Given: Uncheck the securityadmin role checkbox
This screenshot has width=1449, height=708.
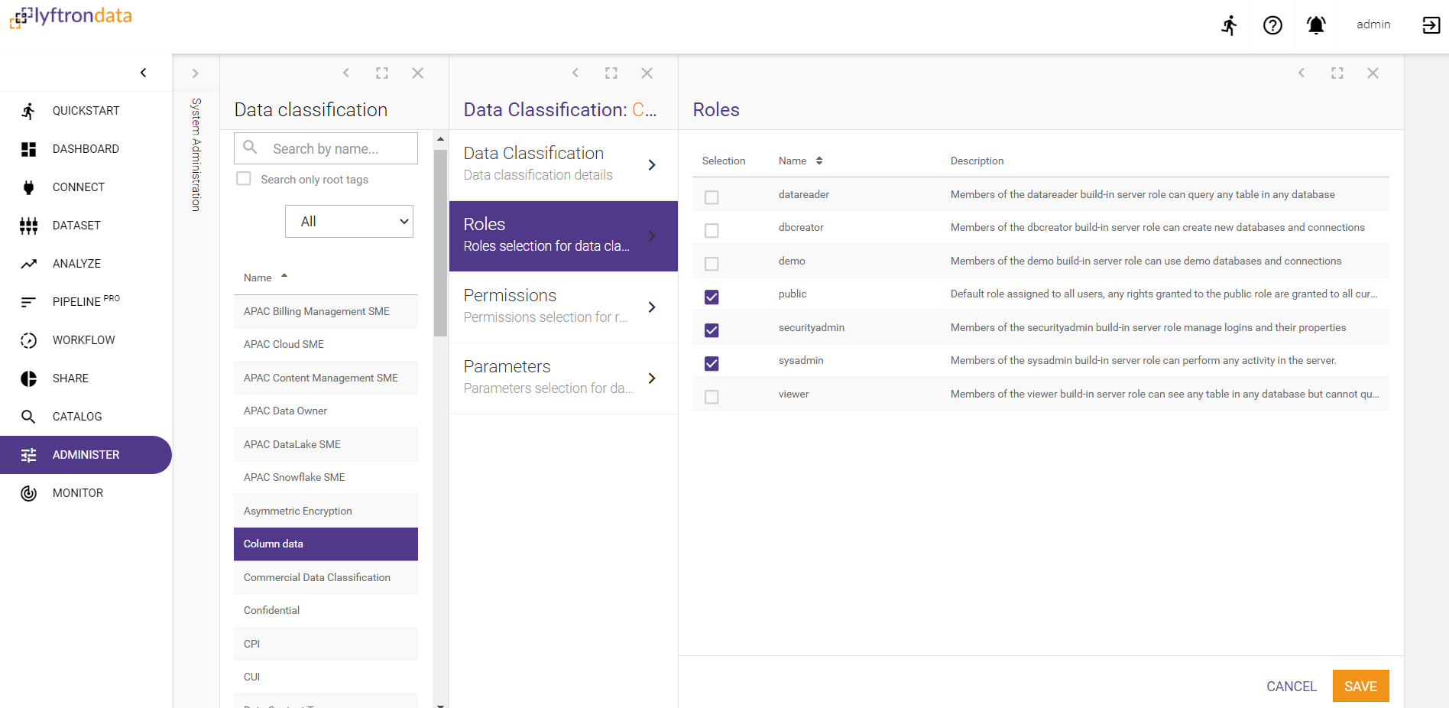Looking at the screenshot, I should tap(712, 330).
